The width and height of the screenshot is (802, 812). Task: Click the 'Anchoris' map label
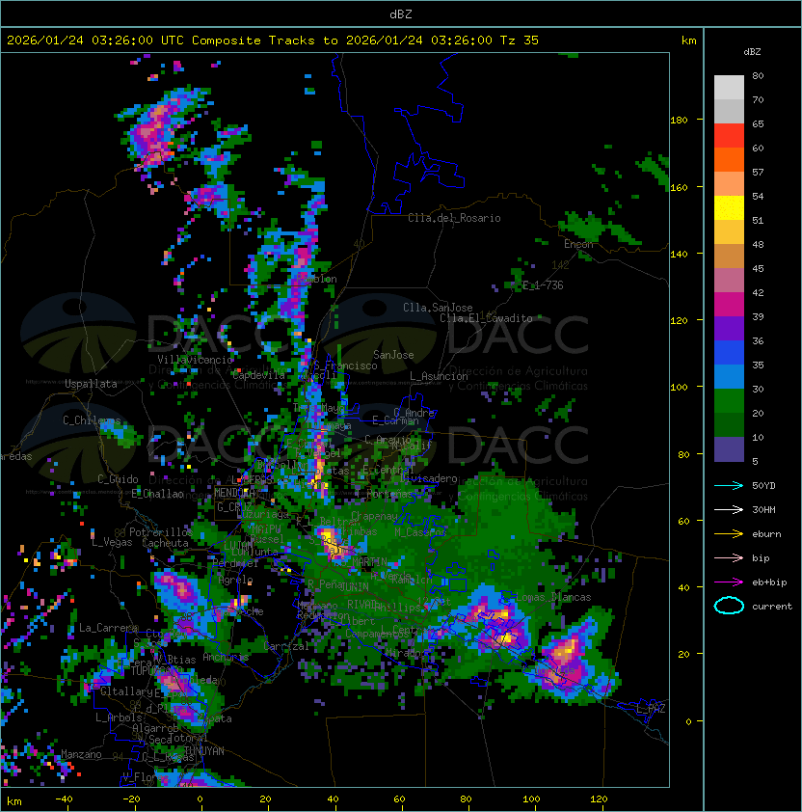click(226, 657)
